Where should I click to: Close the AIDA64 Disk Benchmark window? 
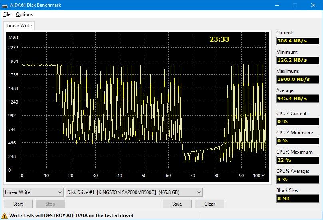(x=313, y=5)
